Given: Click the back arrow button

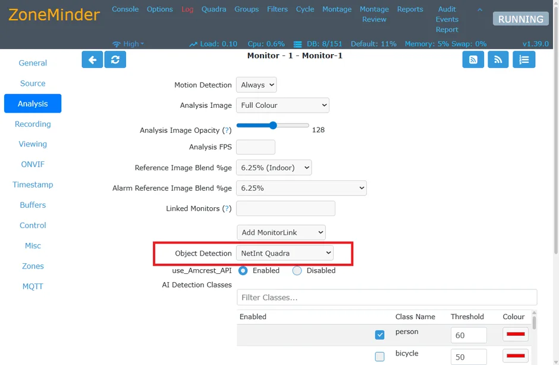Looking at the screenshot, I should 92,60.
